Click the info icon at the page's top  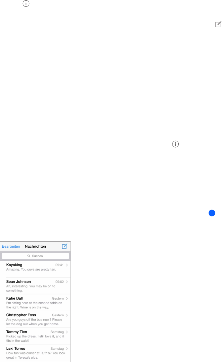(x=26, y=3)
